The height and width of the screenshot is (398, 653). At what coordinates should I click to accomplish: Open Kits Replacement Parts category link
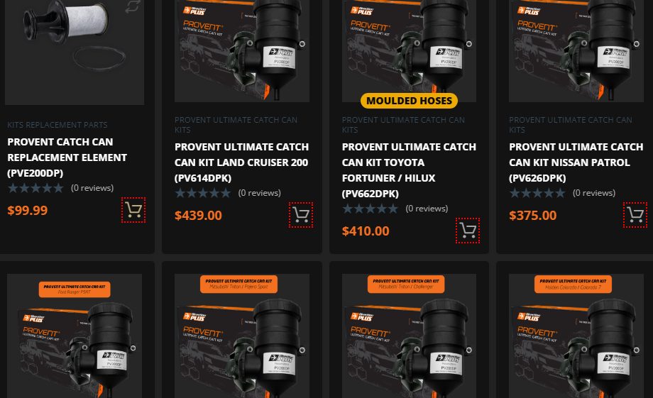(57, 125)
